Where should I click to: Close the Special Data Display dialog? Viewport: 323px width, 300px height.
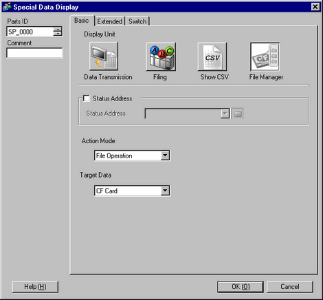click(315, 7)
